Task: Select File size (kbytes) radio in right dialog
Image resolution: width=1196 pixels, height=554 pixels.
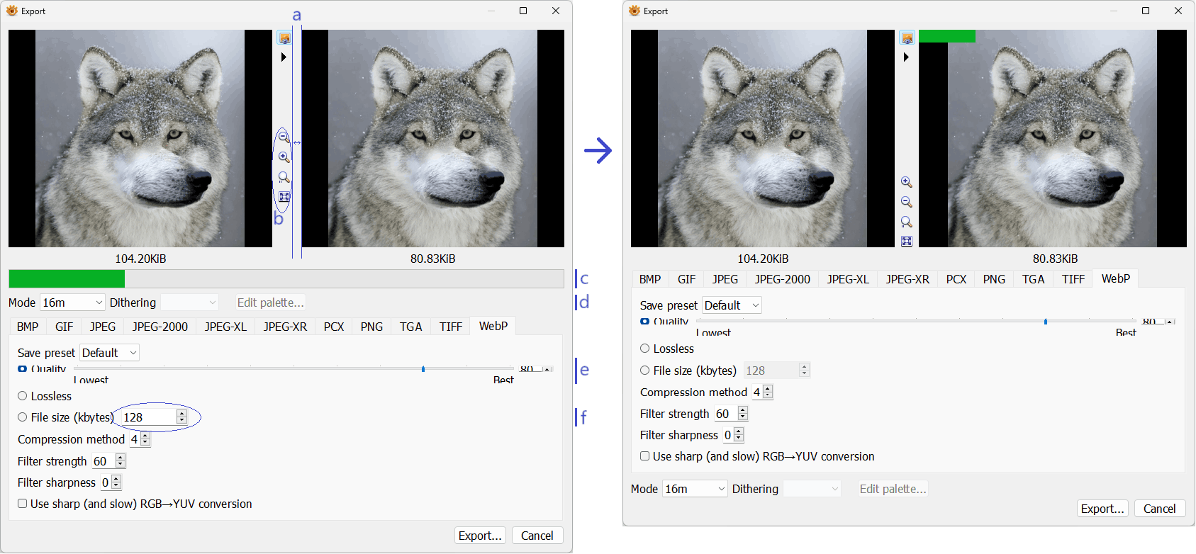Action: (645, 370)
